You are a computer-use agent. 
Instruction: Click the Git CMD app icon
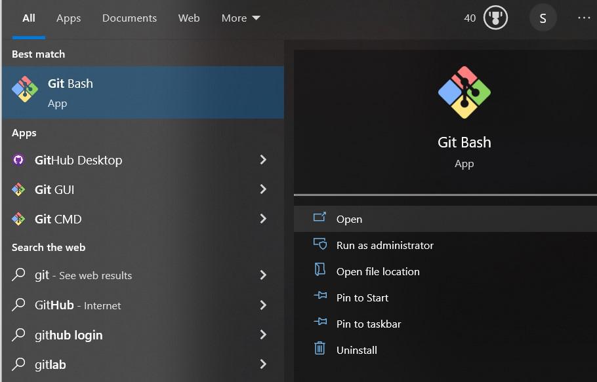(x=18, y=219)
